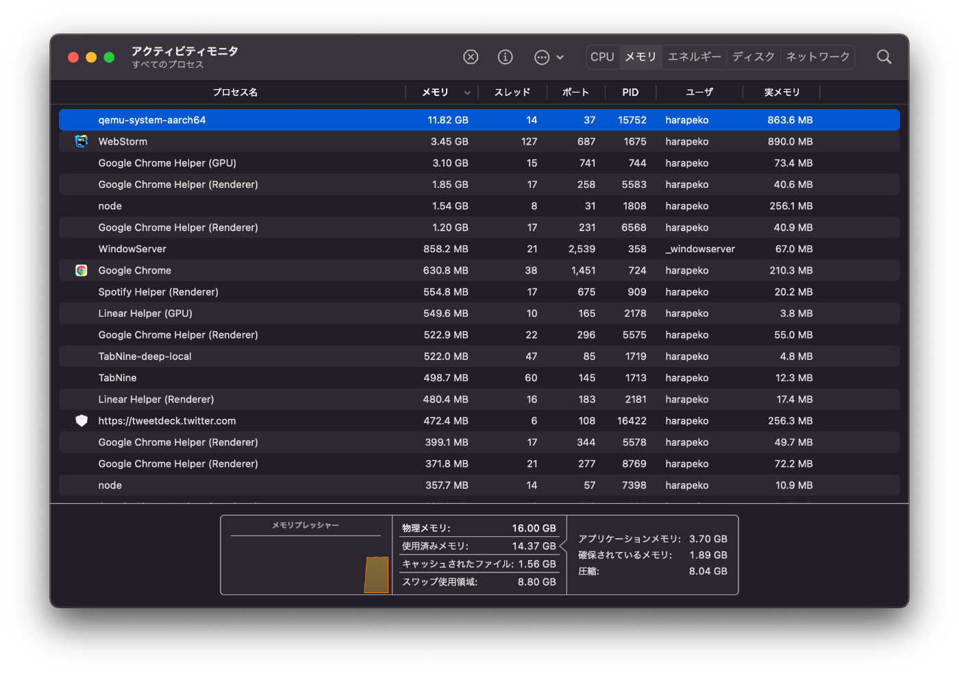Screen dimensions: 959x674
Task: Click the アクティビティモニタ window title
Action: click(x=185, y=51)
